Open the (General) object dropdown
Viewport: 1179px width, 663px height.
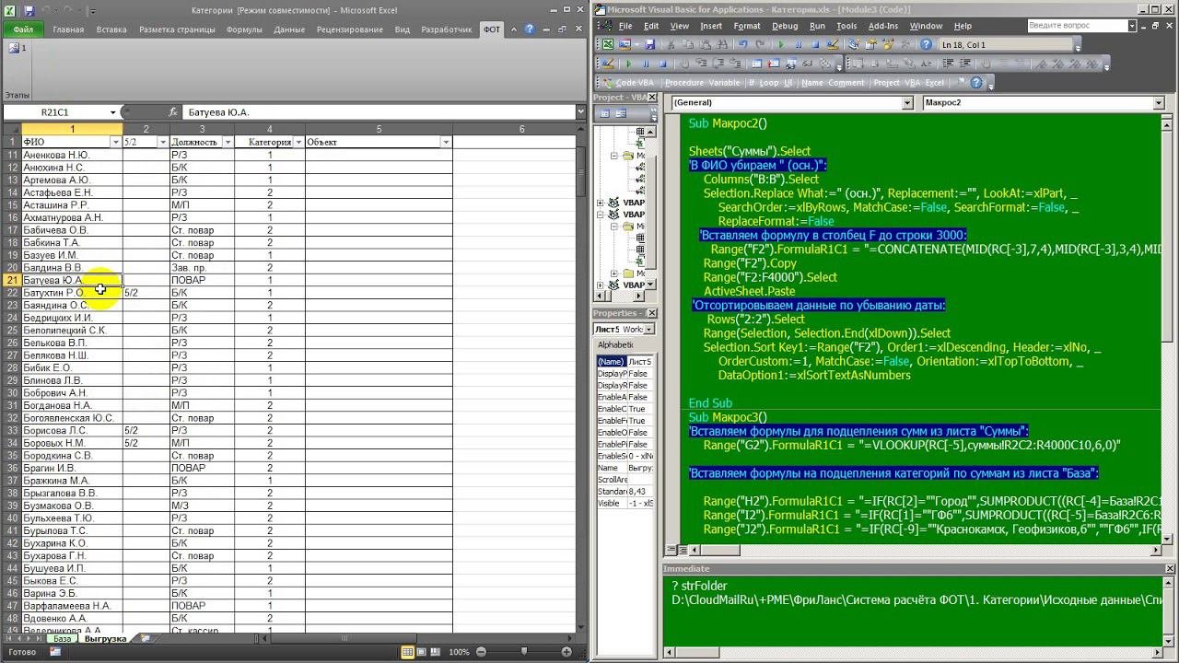pyautogui.click(x=907, y=103)
